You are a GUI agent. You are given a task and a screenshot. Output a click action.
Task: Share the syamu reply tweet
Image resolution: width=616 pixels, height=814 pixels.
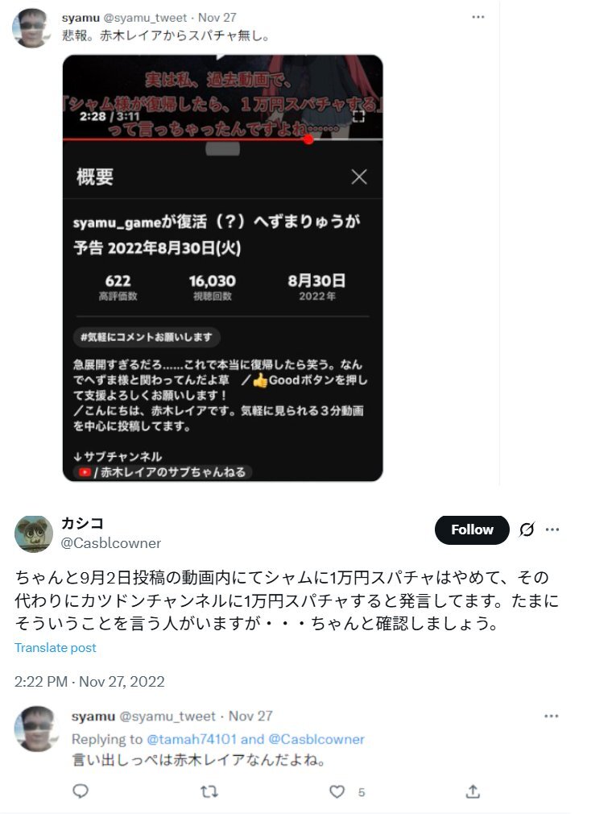pyautogui.click(x=473, y=791)
